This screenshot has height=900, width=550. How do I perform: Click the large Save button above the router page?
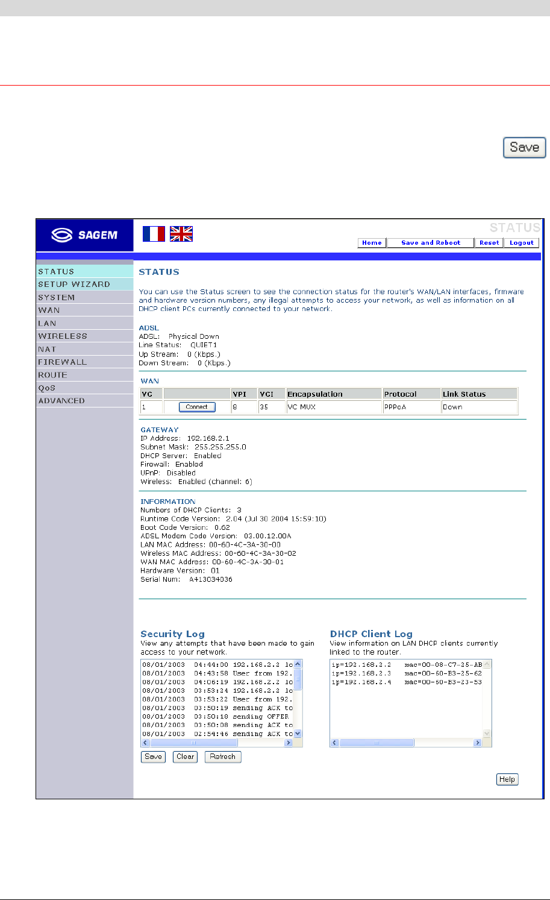pyautogui.click(x=524, y=148)
